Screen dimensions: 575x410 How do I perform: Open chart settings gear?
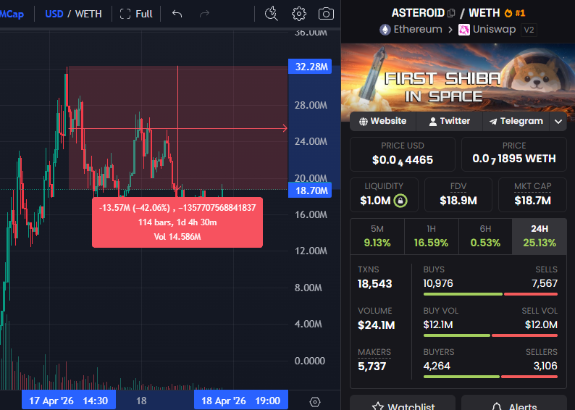(x=299, y=14)
